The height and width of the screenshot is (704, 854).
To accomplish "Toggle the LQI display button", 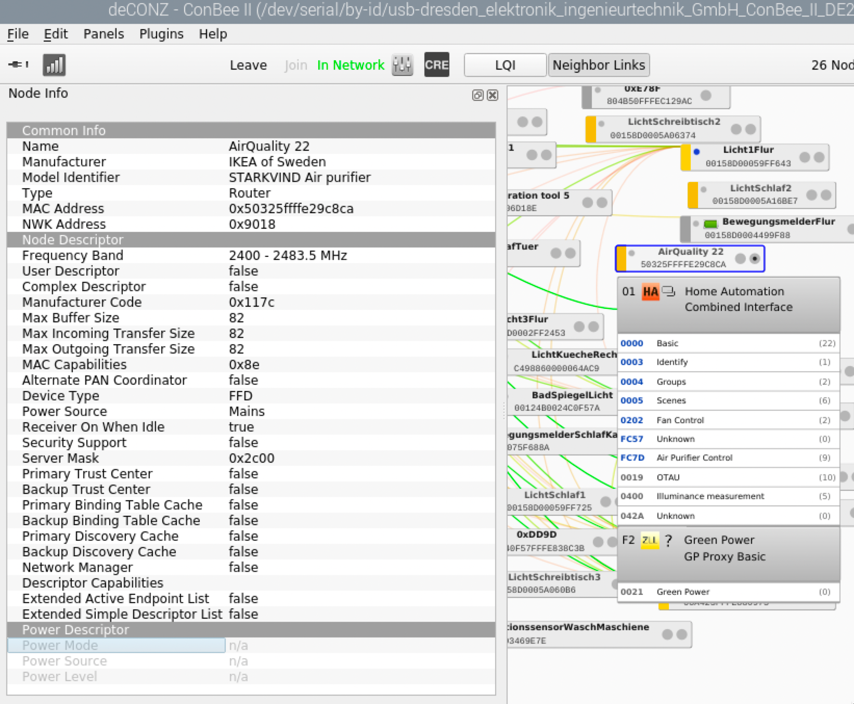I will [504, 66].
